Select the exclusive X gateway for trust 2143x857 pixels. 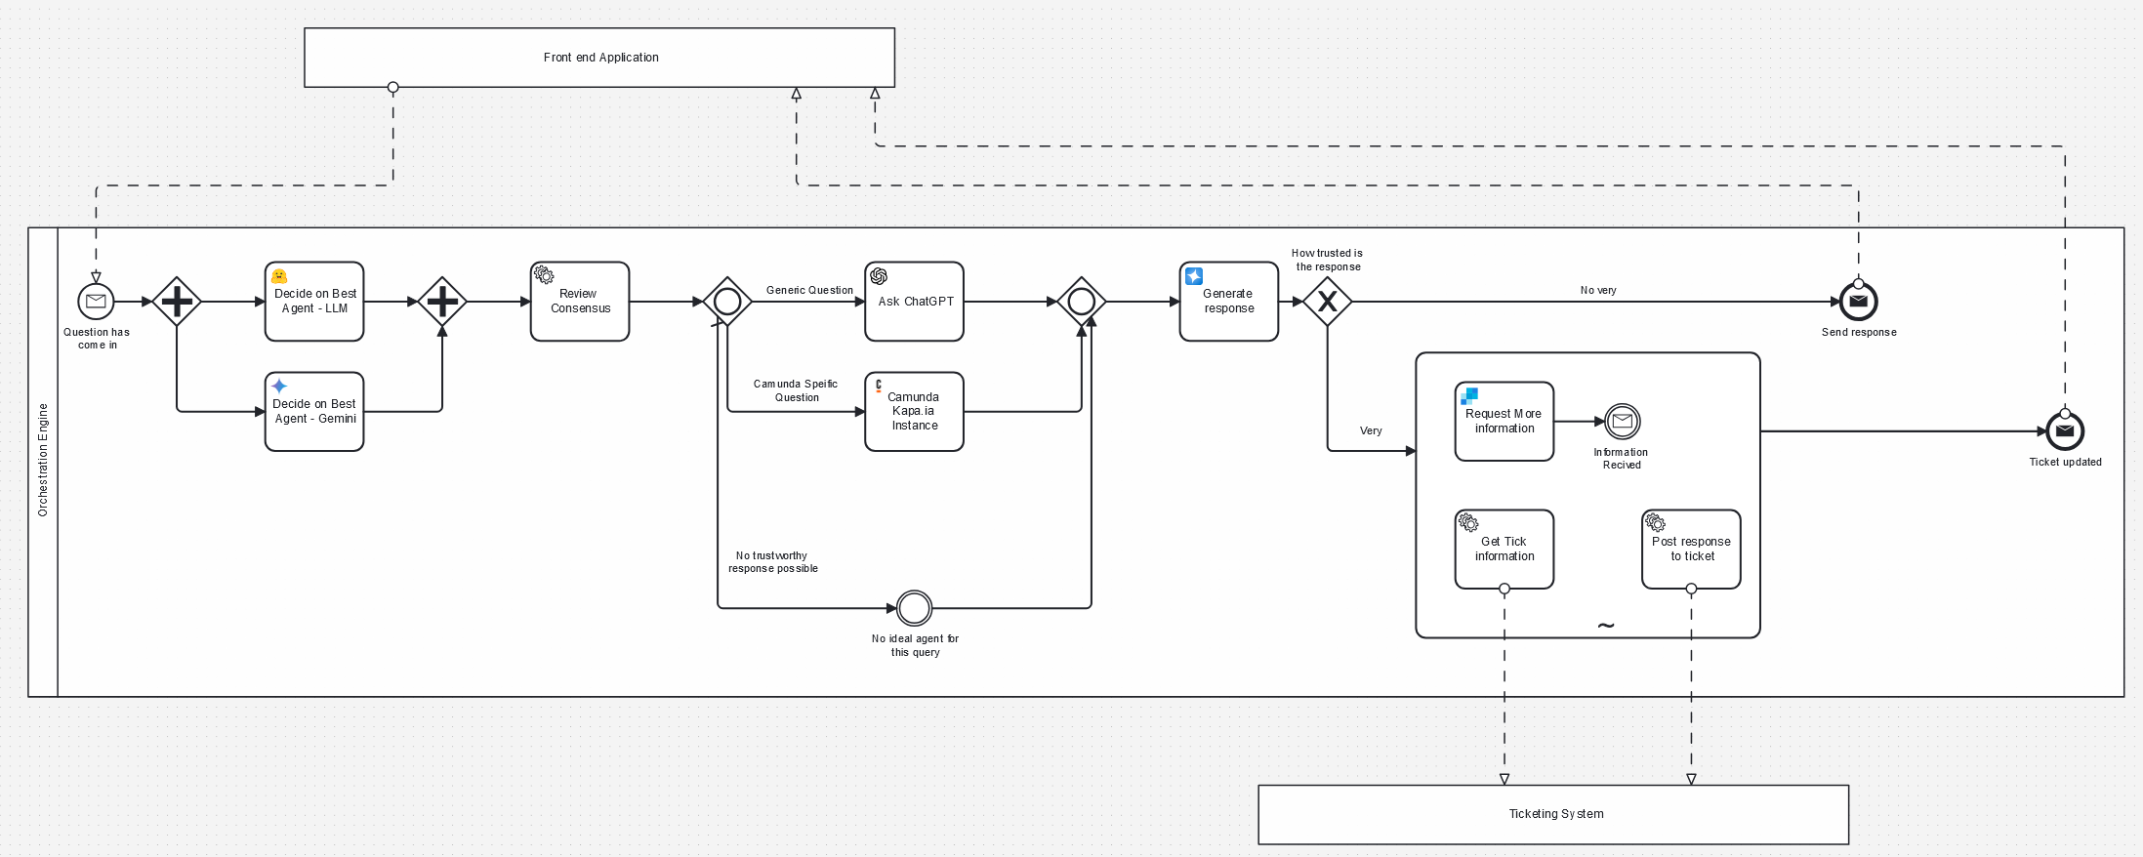click(x=1328, y=302)
